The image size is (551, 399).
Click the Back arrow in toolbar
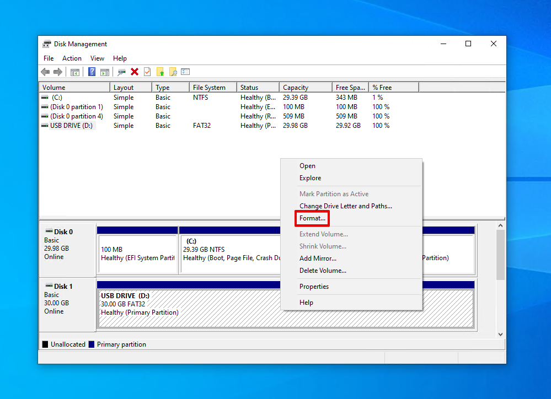pos(45,72)
